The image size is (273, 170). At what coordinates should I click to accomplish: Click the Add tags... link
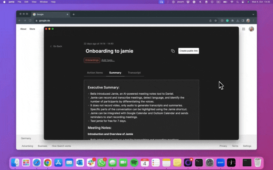[x=108, y=60]
